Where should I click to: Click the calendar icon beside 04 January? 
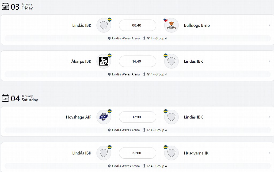click(5, 98)
